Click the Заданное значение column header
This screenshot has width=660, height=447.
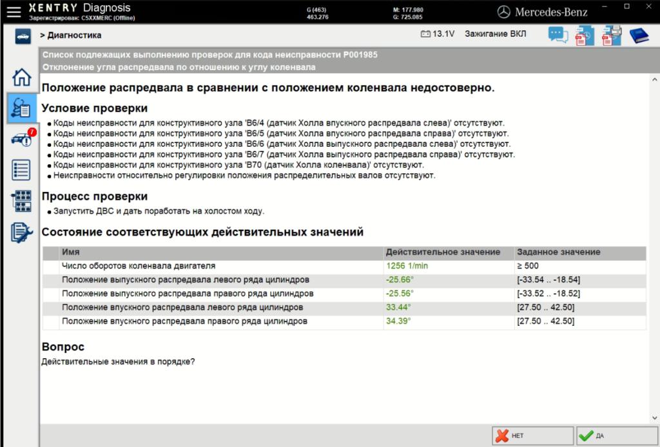(x=558, y=252)
